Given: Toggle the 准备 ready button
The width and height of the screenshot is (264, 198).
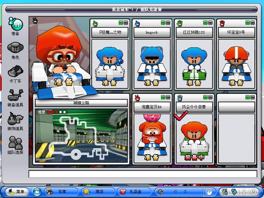Looking at the screenshot, I should tap(15, 26).
